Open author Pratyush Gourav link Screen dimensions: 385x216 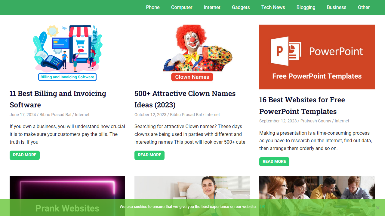click(316, 121)
